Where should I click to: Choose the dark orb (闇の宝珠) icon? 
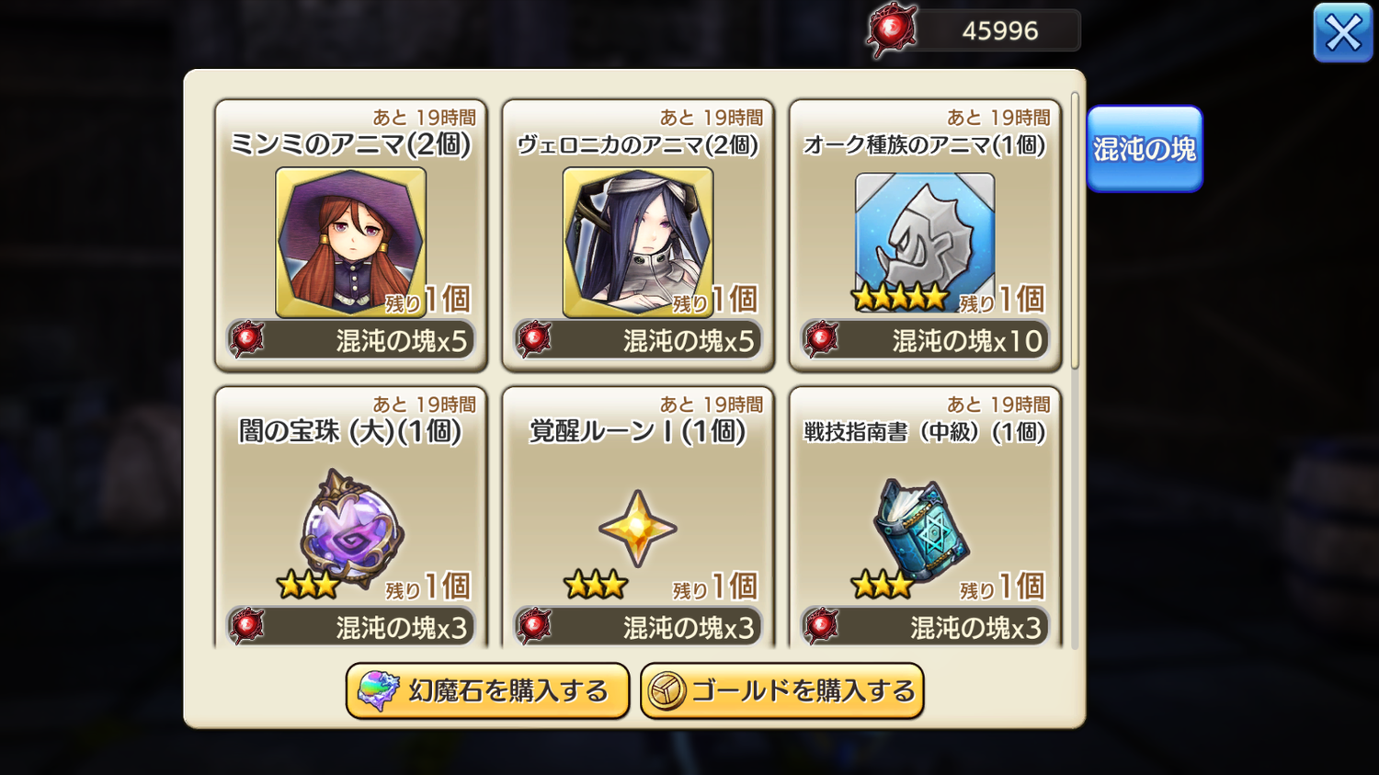click(352, 526)
